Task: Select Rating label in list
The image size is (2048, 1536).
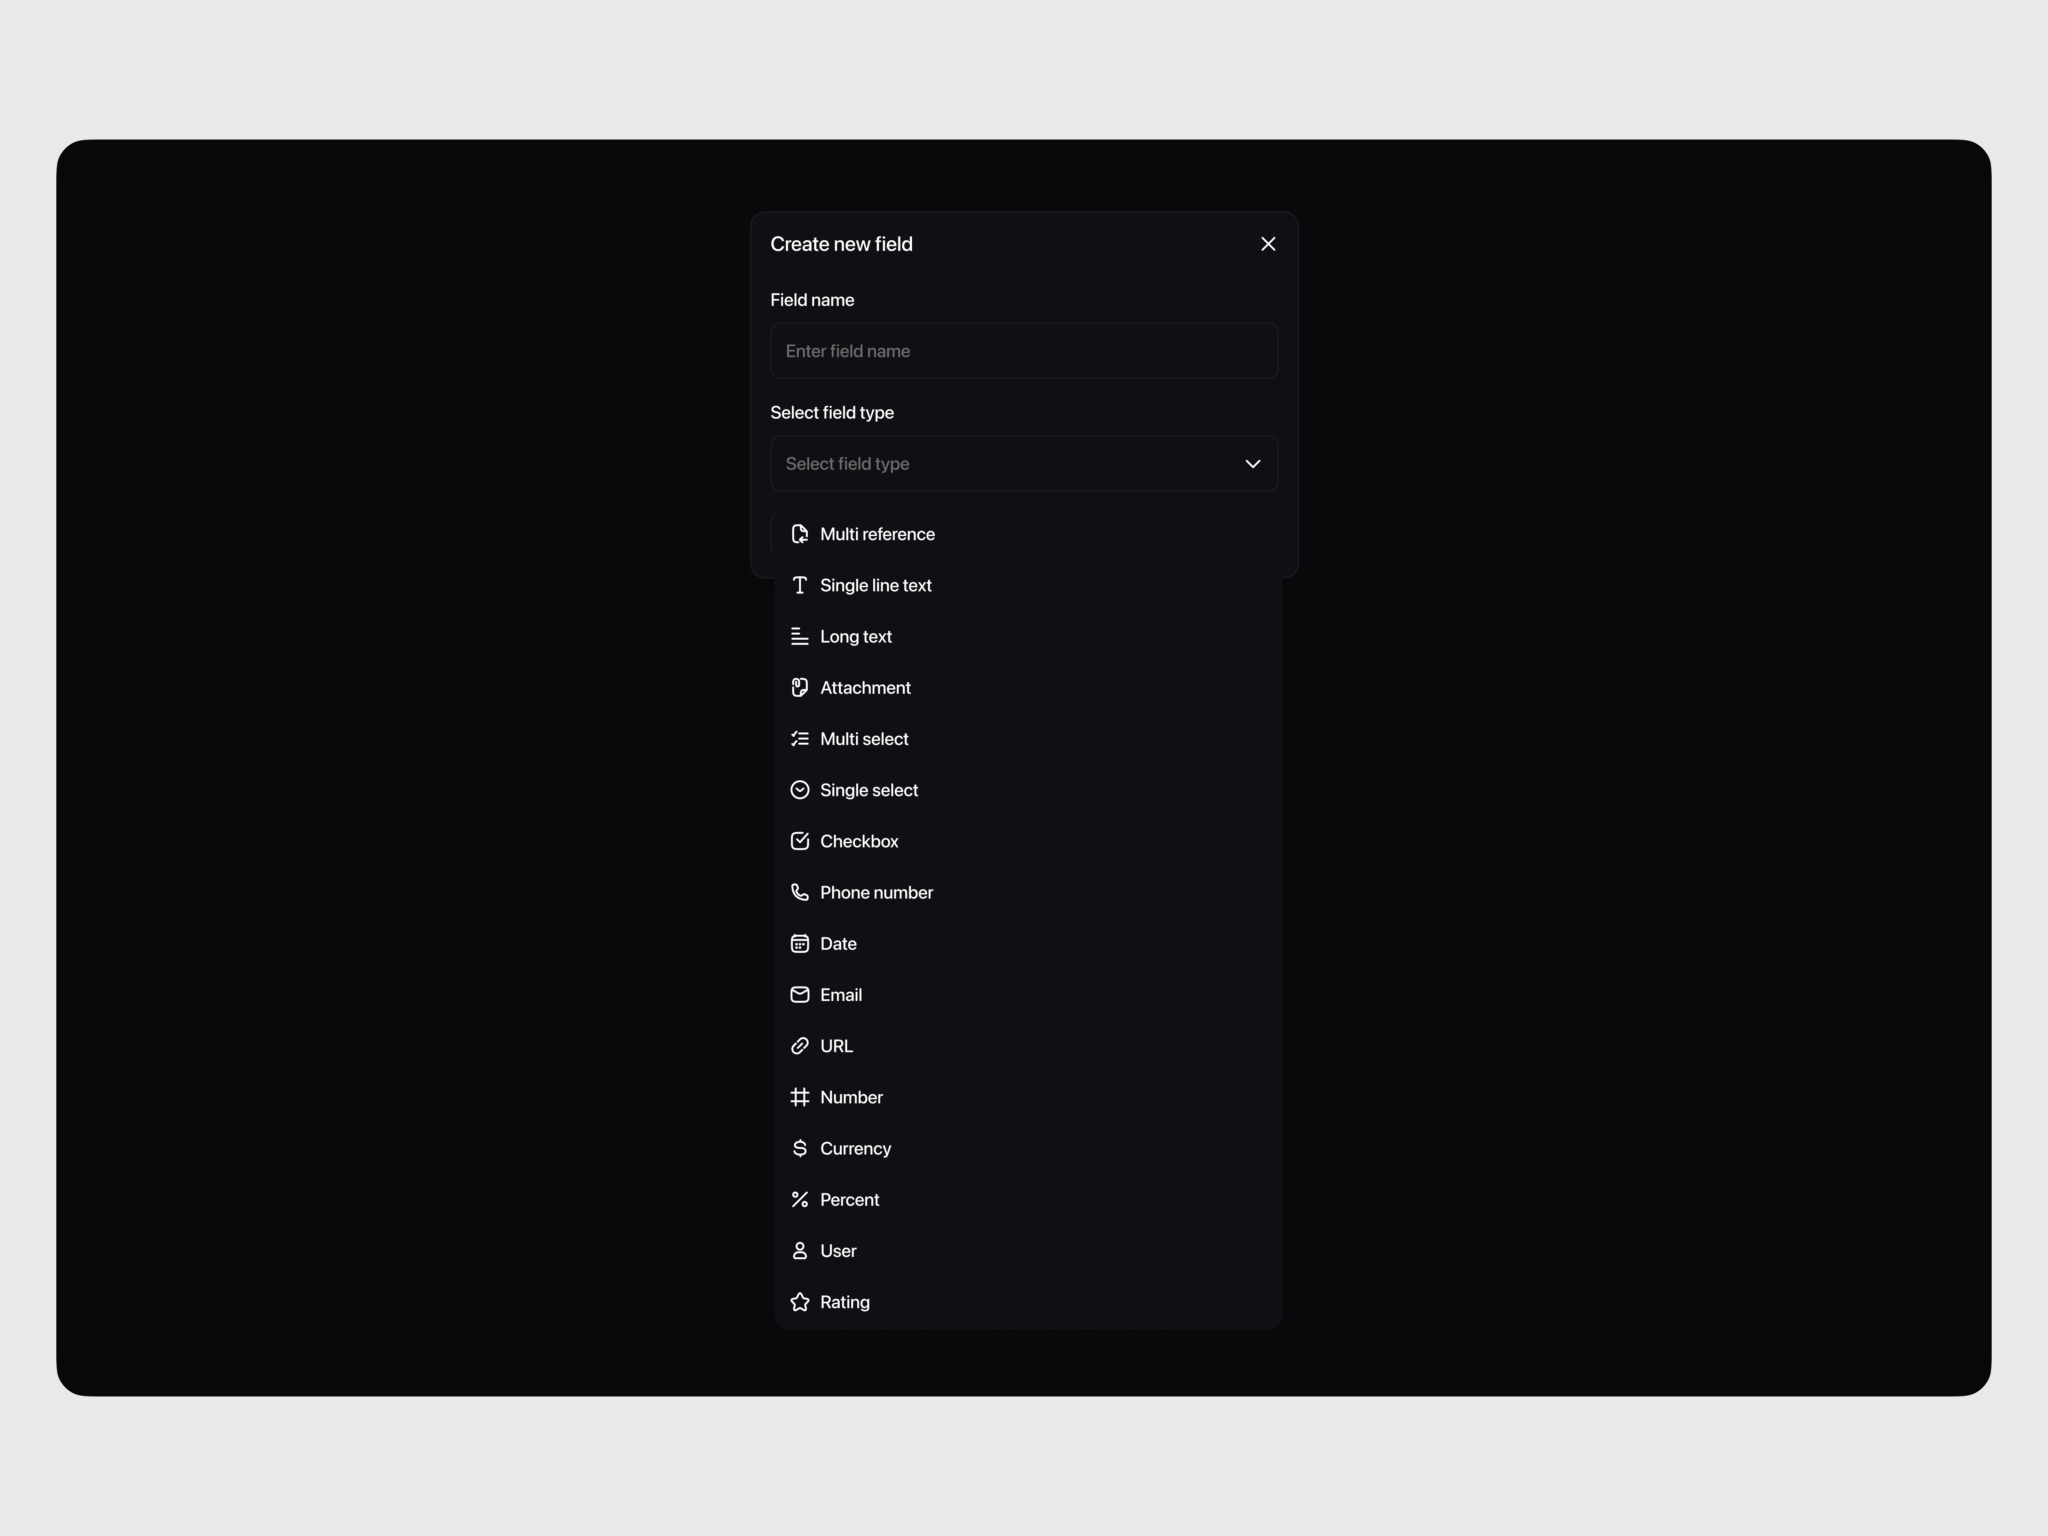Action: (x=845, y=1303)
